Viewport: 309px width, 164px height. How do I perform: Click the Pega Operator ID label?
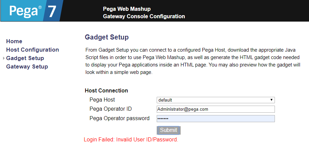(x=110, y=109)
